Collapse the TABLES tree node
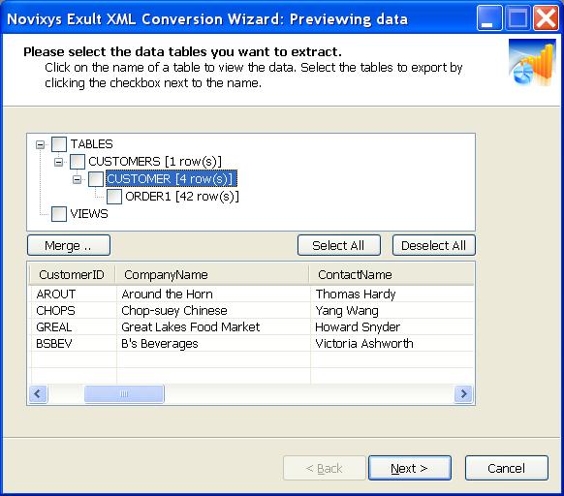Image resolution: width=564 pixels, height=496 pixels. (41, 145)
